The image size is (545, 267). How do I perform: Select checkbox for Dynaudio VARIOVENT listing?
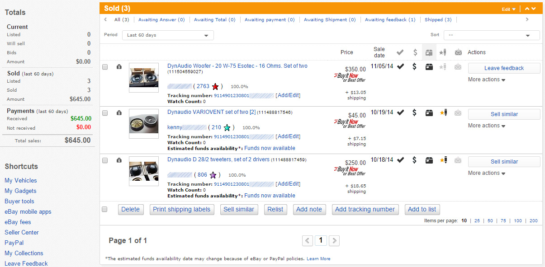click(105, 113)
